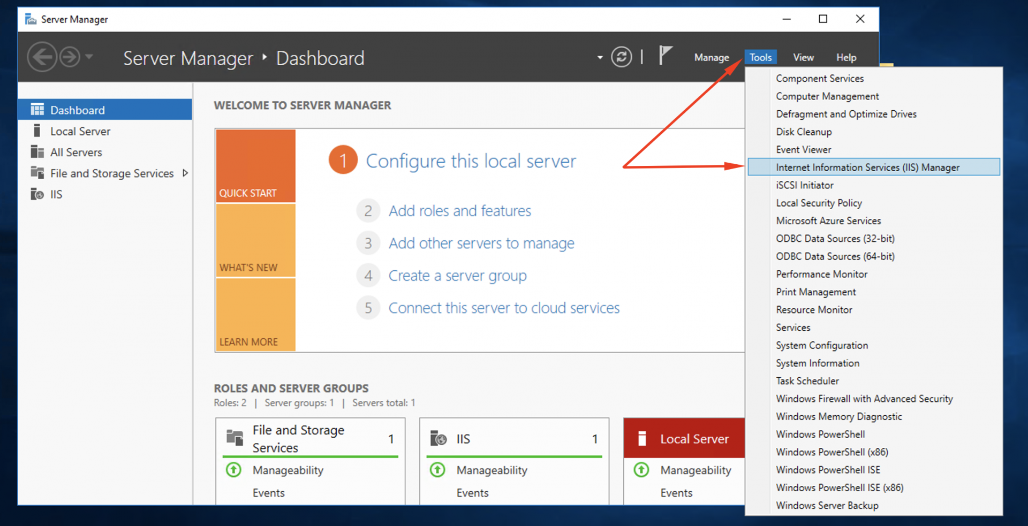Click Local Server tile manageability status icon
The image size is (1028, 526).
(641, 470)
